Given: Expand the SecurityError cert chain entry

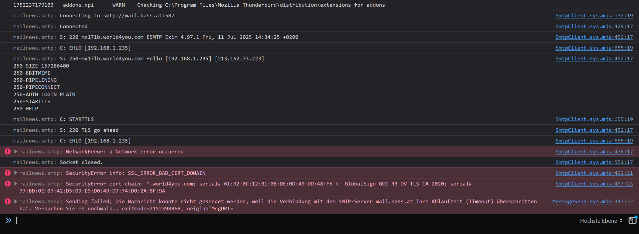Looking at the screenshot, I should pyautogui.click(x=16, y=184).
